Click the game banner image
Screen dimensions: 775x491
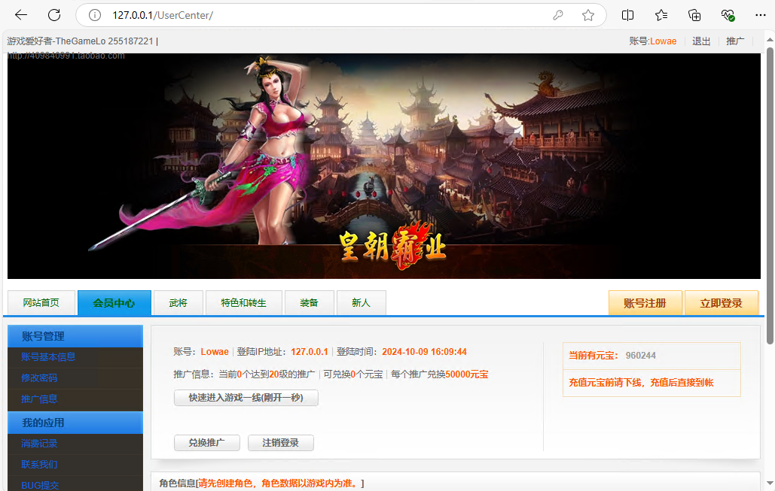coord(383,166)
